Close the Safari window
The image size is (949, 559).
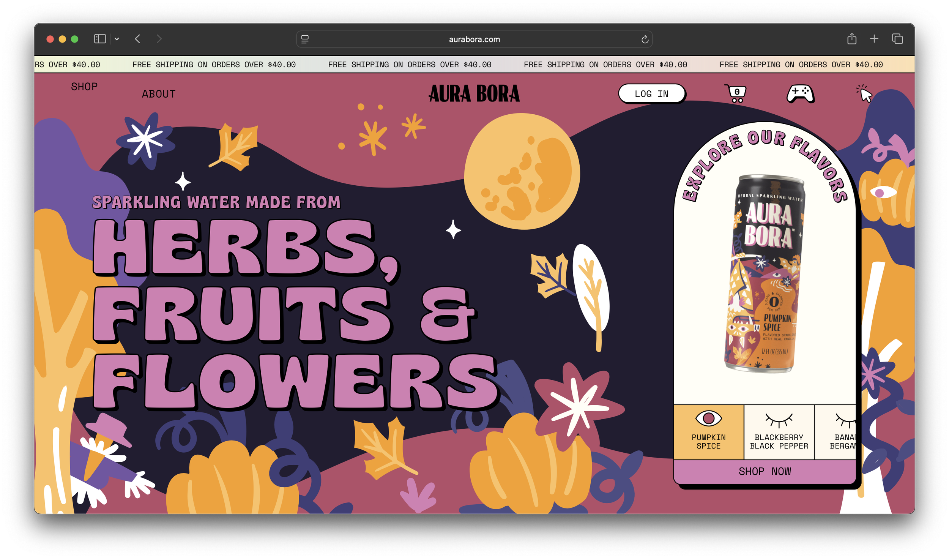[50, 39]
